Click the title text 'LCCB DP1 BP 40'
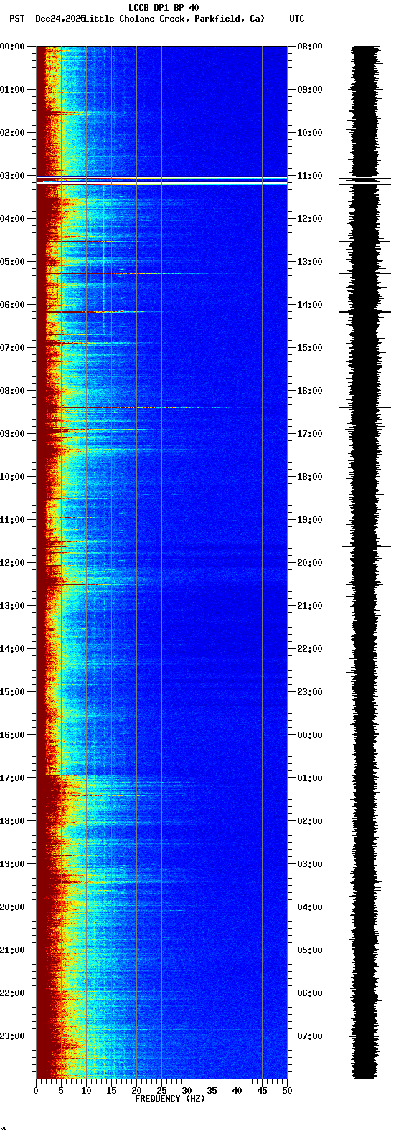The width and height of the screenshot is (396, 1136). point(164,8)
